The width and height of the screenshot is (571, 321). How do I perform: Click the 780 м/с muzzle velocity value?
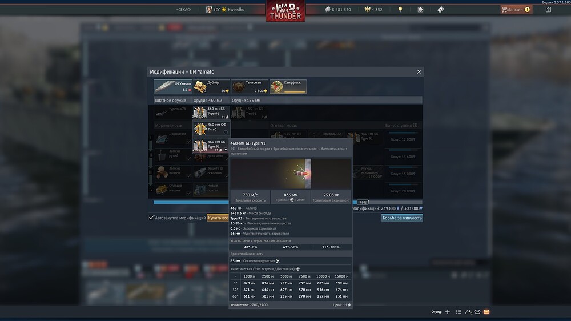pyautogui.click(x=250, y=195)
